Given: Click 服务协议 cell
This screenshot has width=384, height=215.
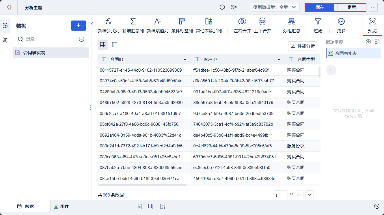Looking at the screenshot, I should (303, 146).
